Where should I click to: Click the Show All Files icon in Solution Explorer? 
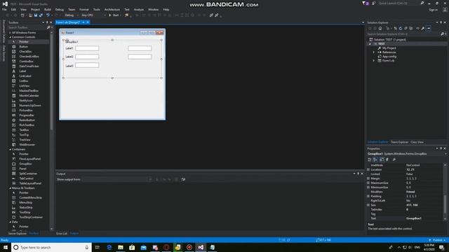pos(411,28)
